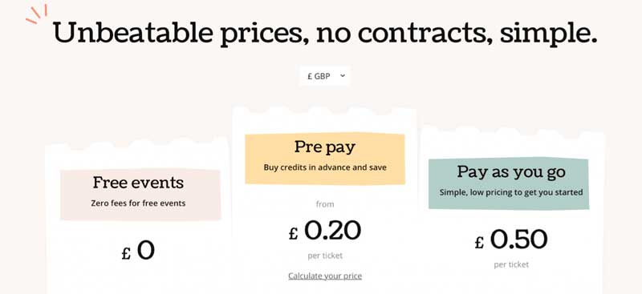Click 'Buy credits in advance and save' text
Screen dimensions: 642x294
click(325, 167)
